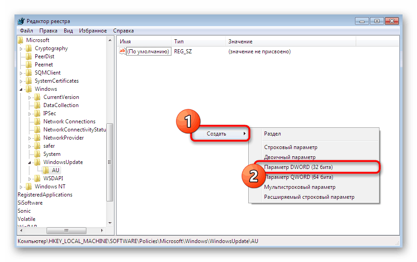The height and width of the screenshot is (262, 417).
Task: Click the Registry Editor title bar icon
Action: [x=21, y=21]
